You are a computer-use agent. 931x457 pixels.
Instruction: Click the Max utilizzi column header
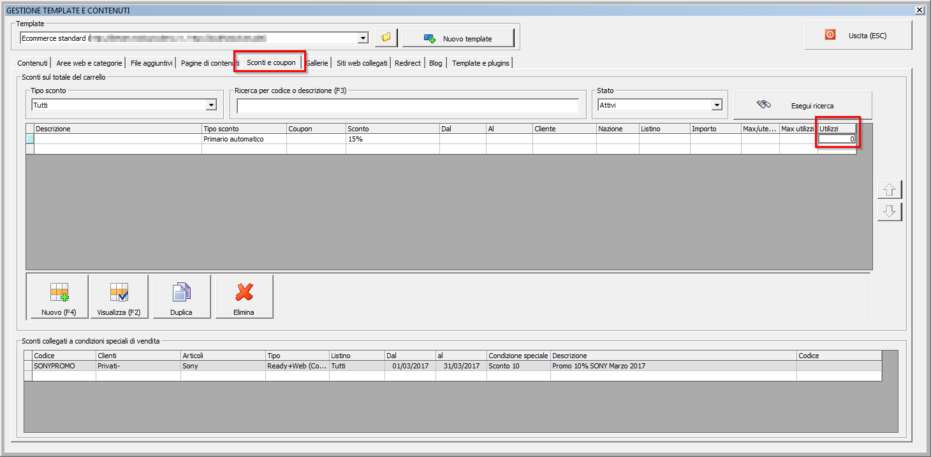798,129
